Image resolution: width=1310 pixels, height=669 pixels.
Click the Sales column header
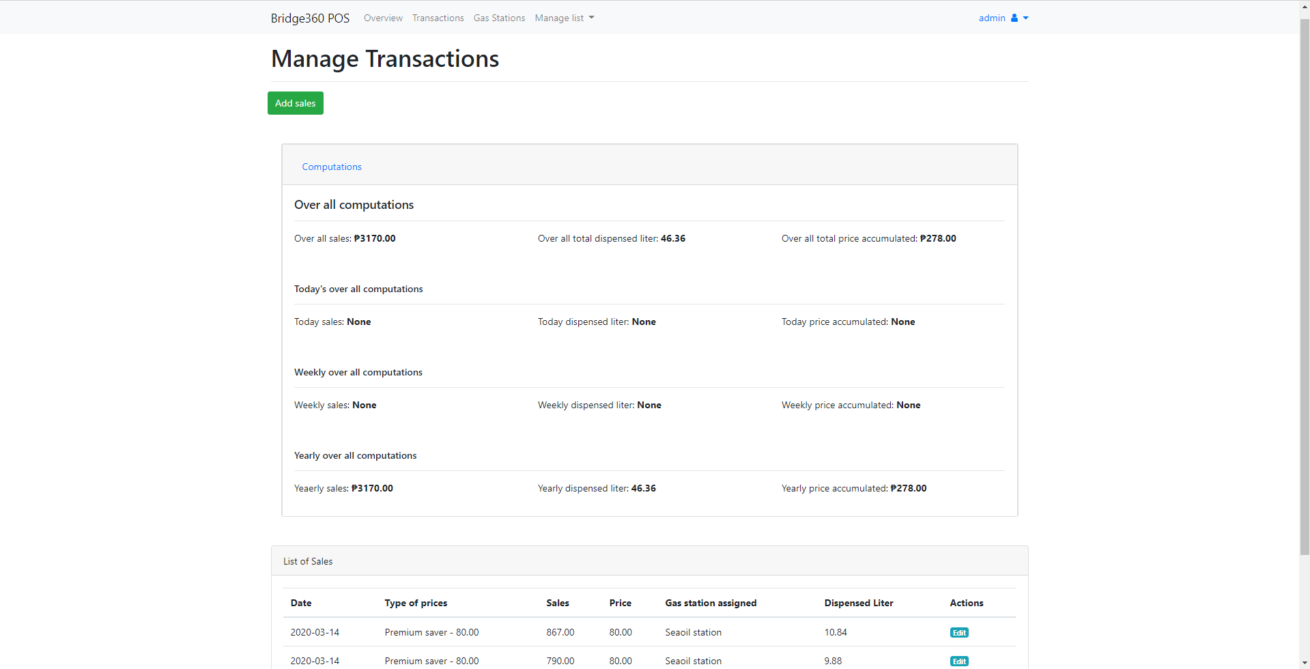click(558, 603)
